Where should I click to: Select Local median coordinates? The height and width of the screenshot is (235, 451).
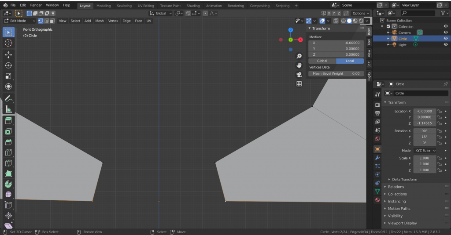point(350,61)
